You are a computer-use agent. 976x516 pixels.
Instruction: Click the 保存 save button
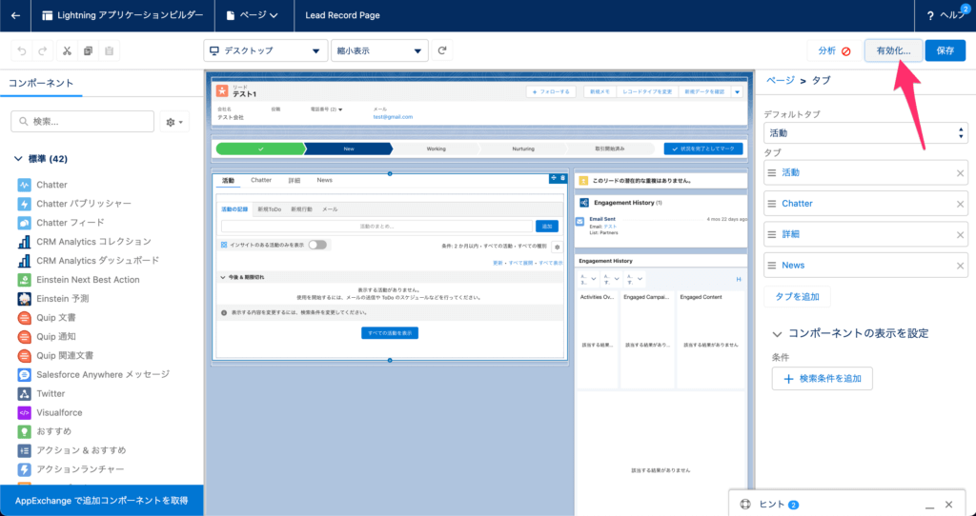pos(945,50)
